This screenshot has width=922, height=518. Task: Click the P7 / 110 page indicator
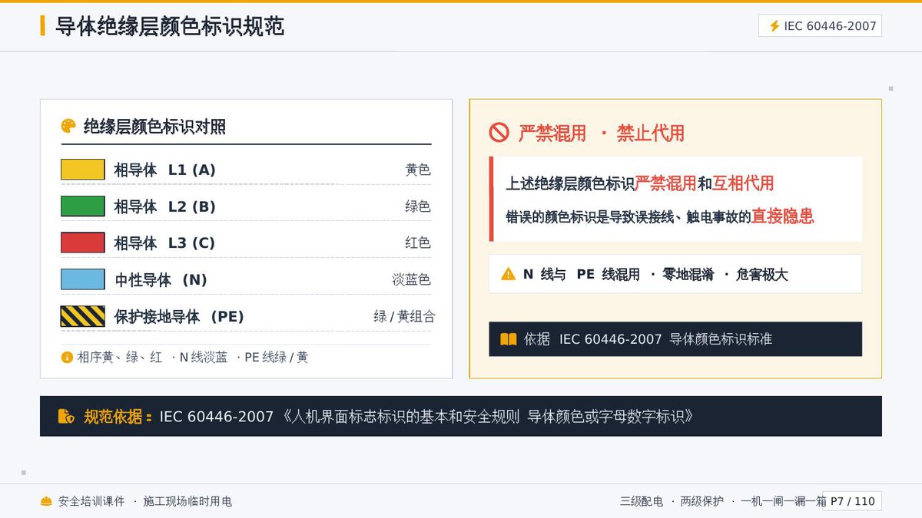pyautogui.click(x=852, y=501)
